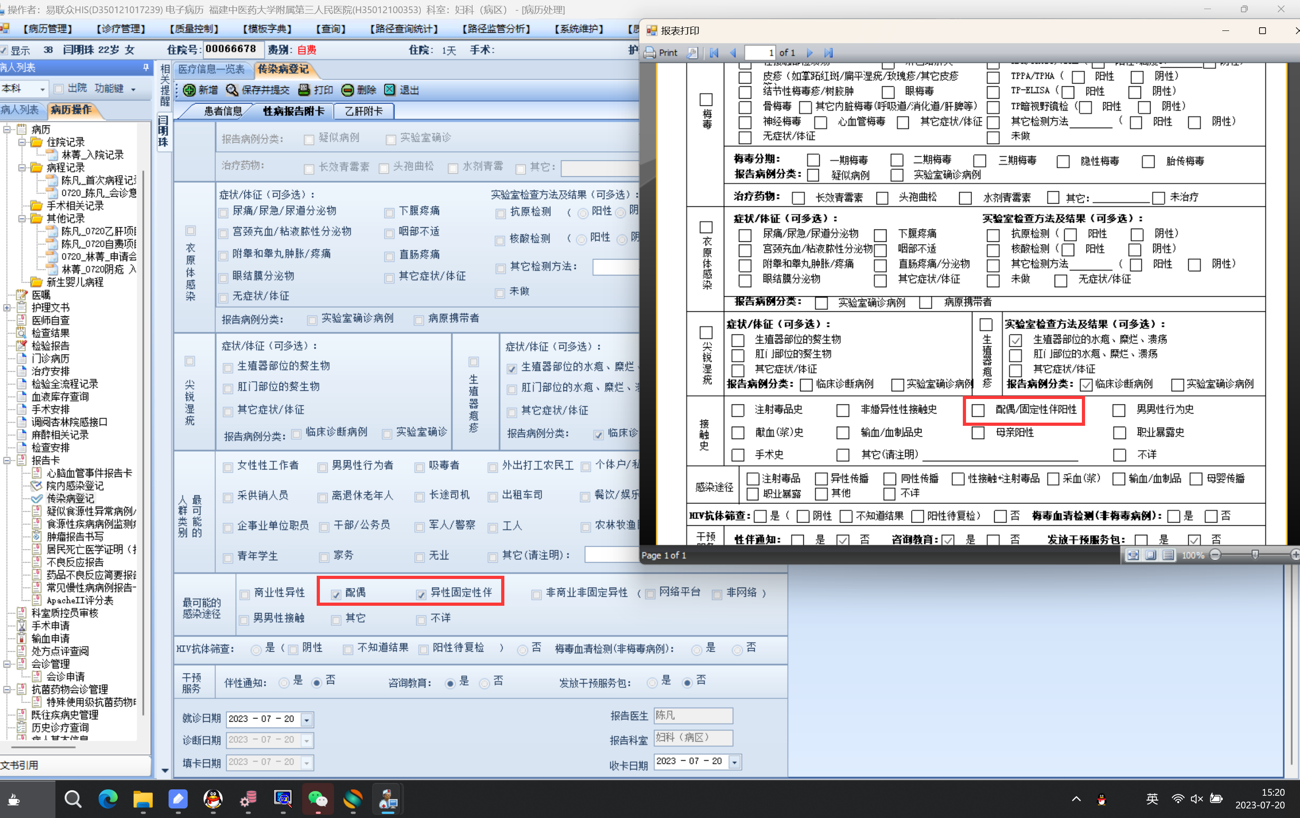
Task: Uncheck the 配偶 checkbox
Action: pyautogui.click(x=336, y=594)
